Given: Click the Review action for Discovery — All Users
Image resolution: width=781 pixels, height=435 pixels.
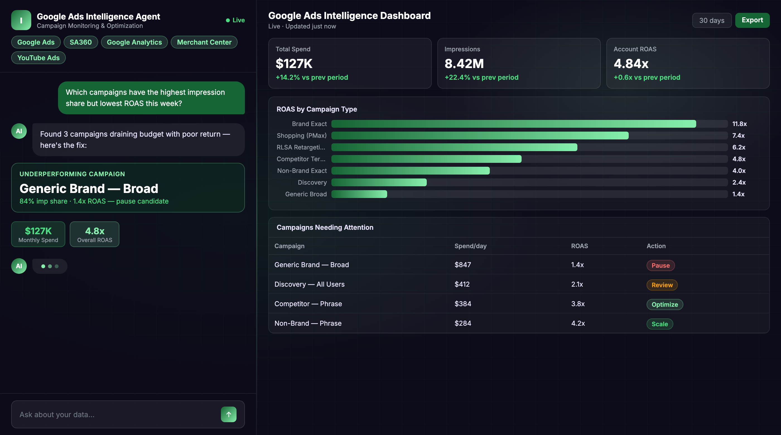Looking at the screenshot, I should click(x=662, y=285).
